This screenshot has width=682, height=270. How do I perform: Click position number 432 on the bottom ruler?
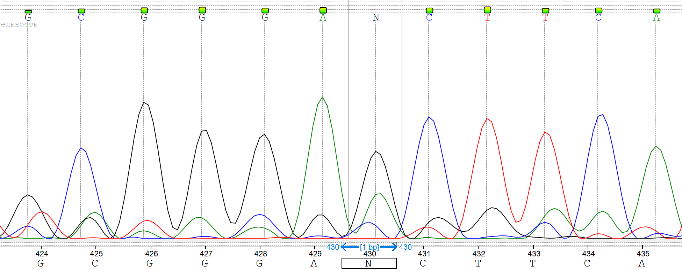coord(479,254)
